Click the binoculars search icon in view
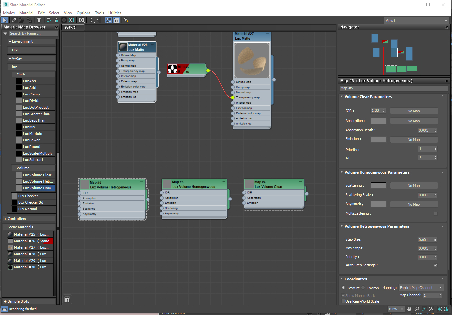 point(67,299)
